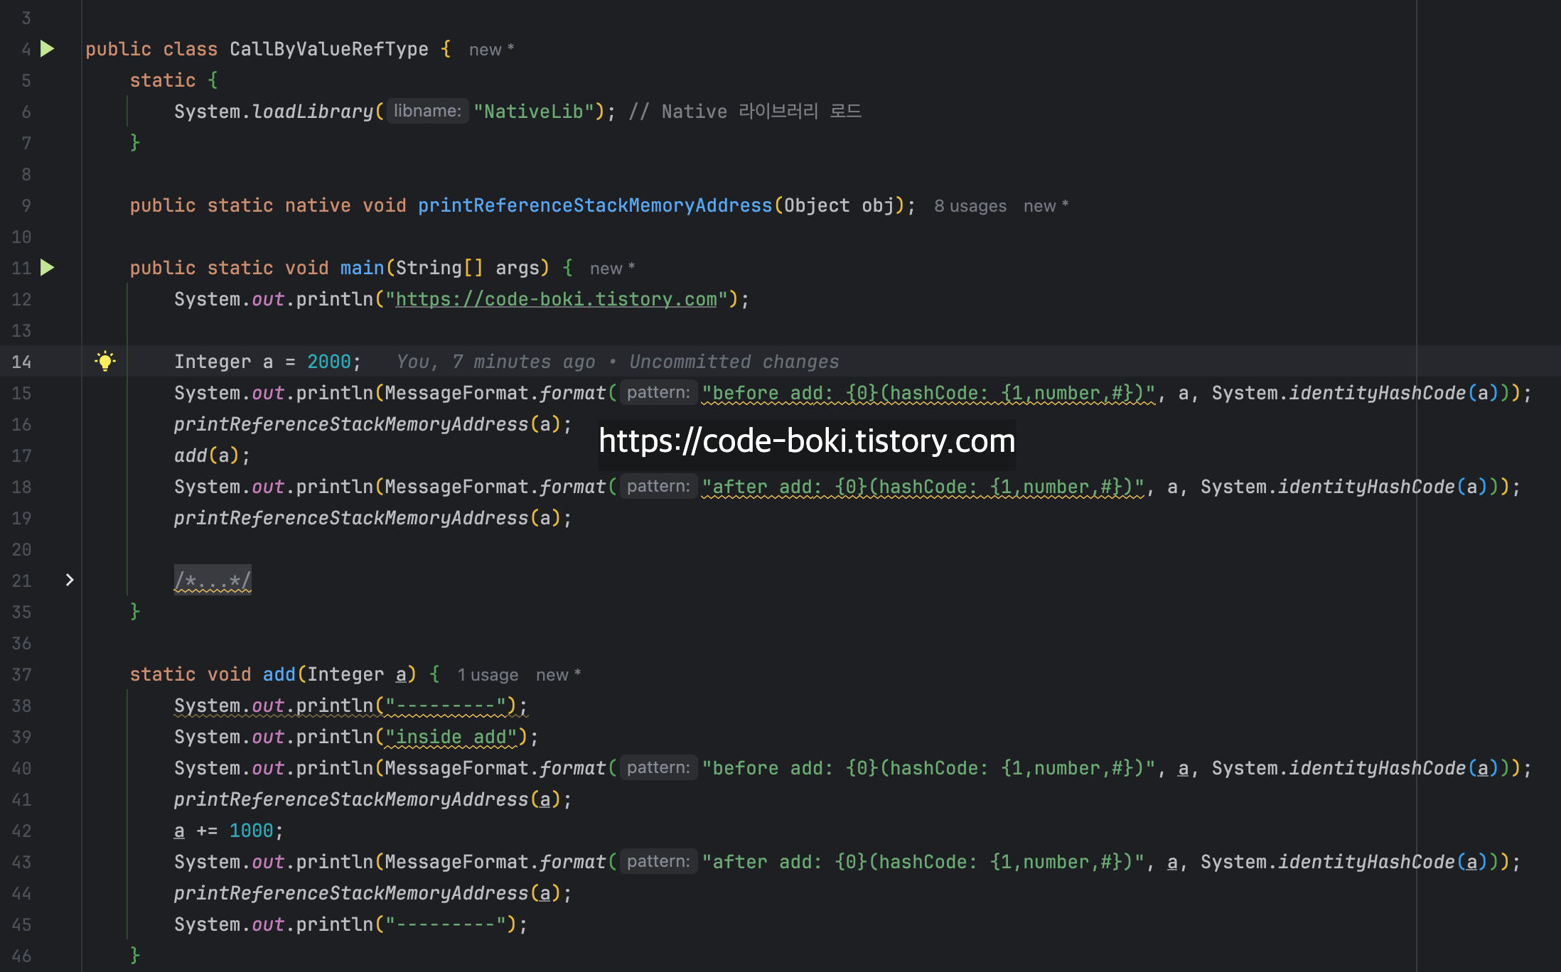Click the run icon beside class CallByValueRefType
The height and width of the screenshot is (972, 1561).
[x=47, y=49]
